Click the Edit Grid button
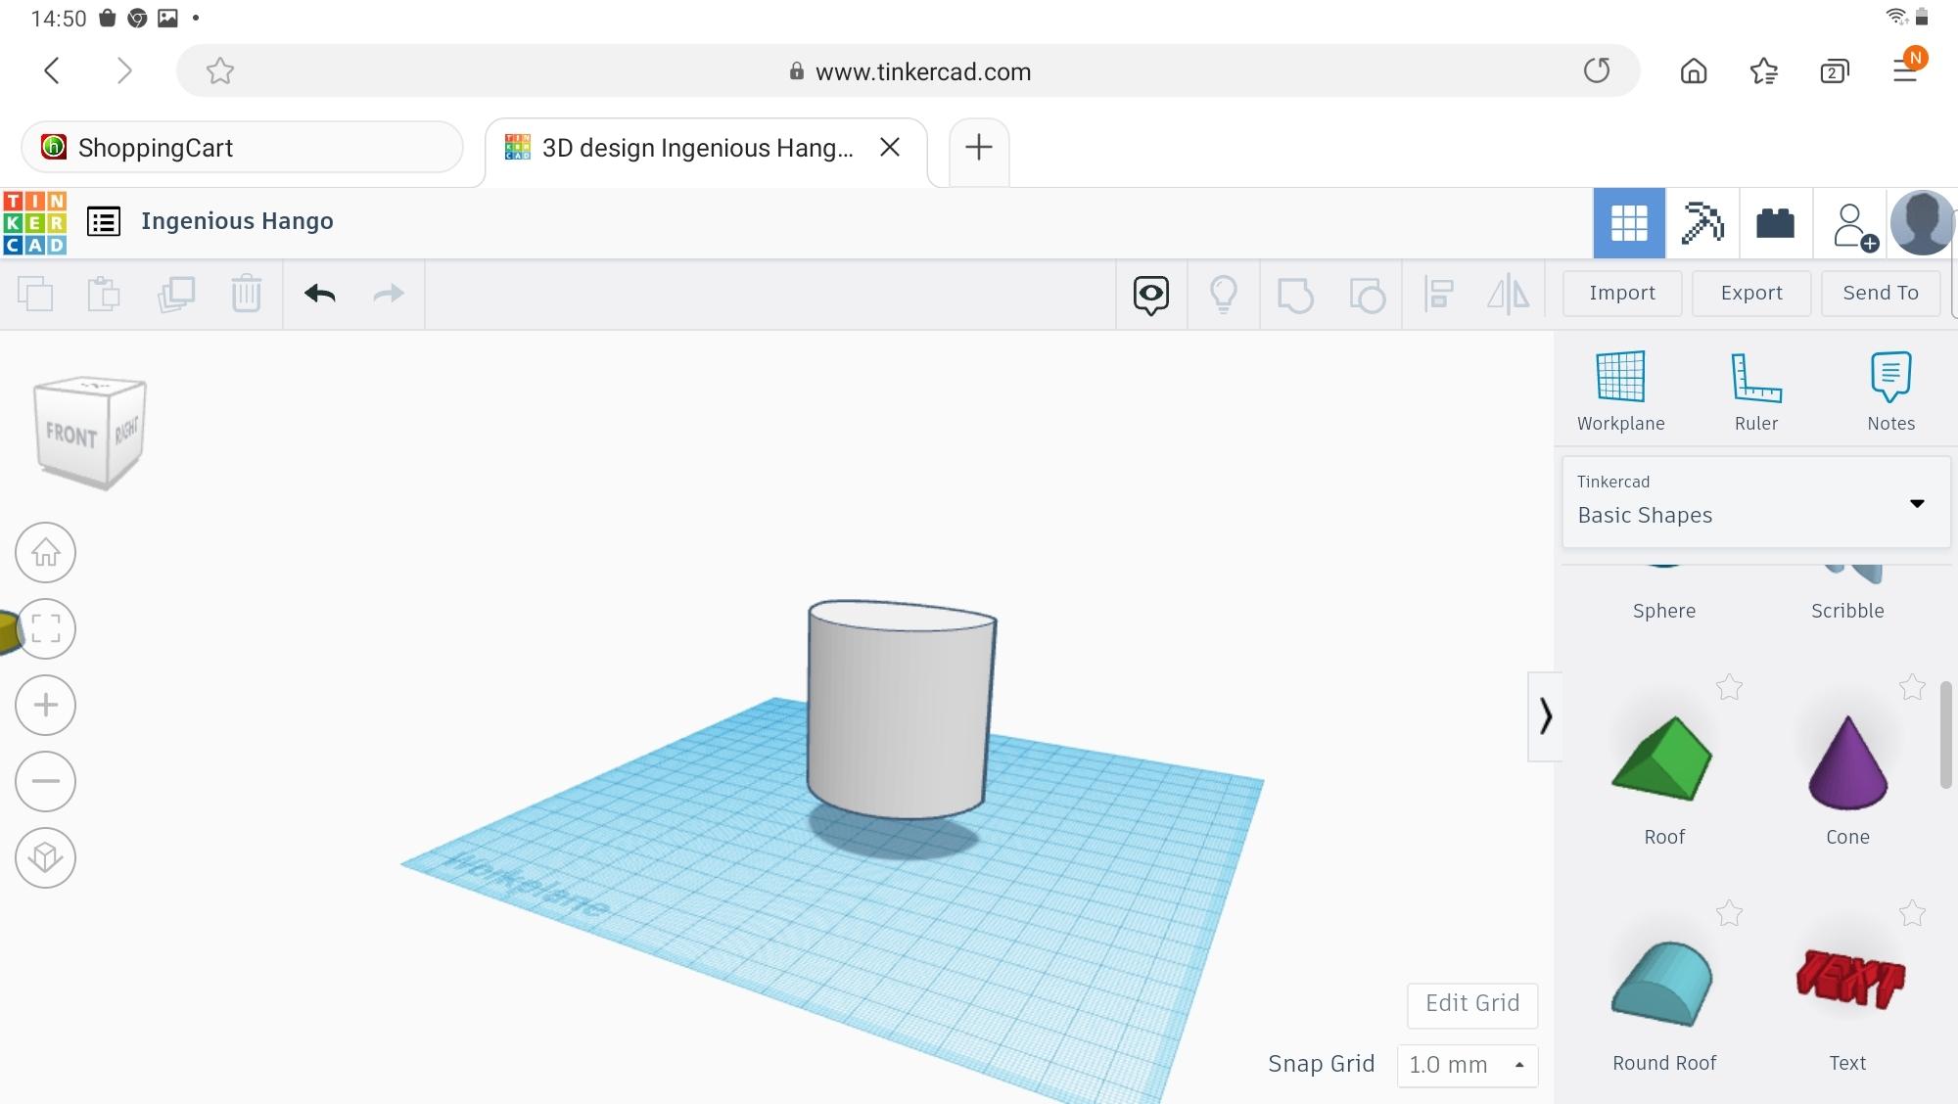 click(1472, 1004)
